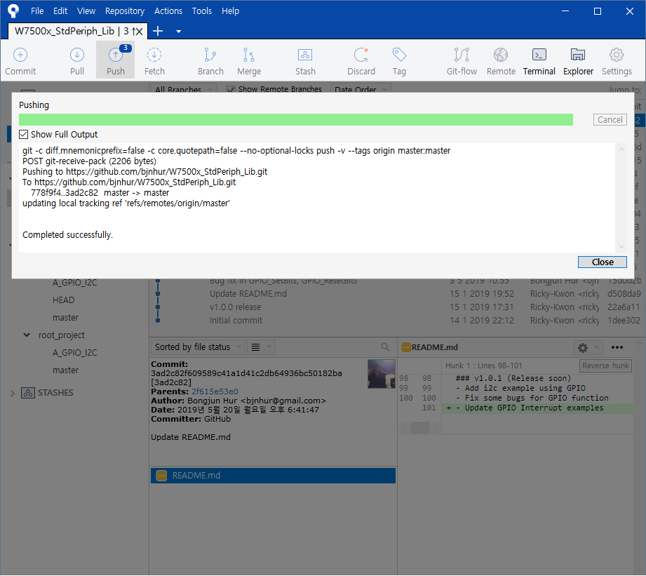Screen dimensions: 646x576
Task: Open the Actions menu
Action: (168, 11)
